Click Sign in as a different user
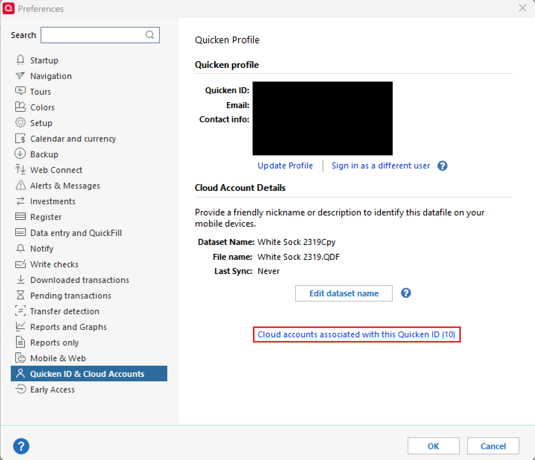The image size is (535, 460). [381, 166]
